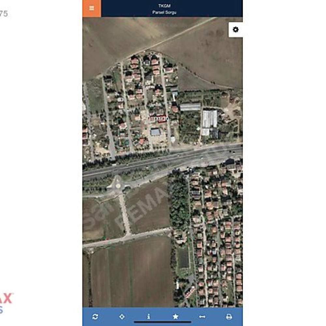Click the white greenhouse buildings on map
This screenshot has width=326, height=326.
click(x=209, y=120)
